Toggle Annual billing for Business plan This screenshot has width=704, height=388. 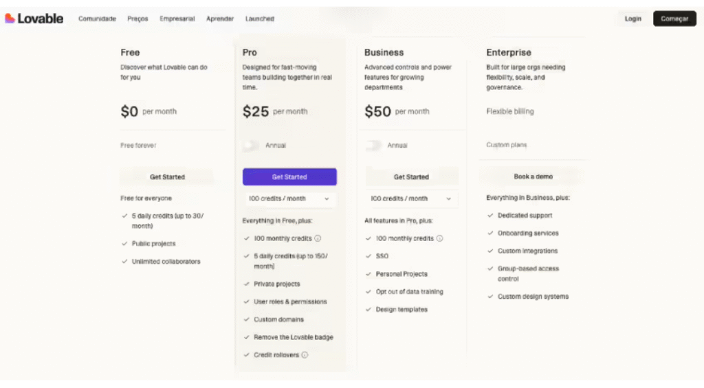point(373,146)
